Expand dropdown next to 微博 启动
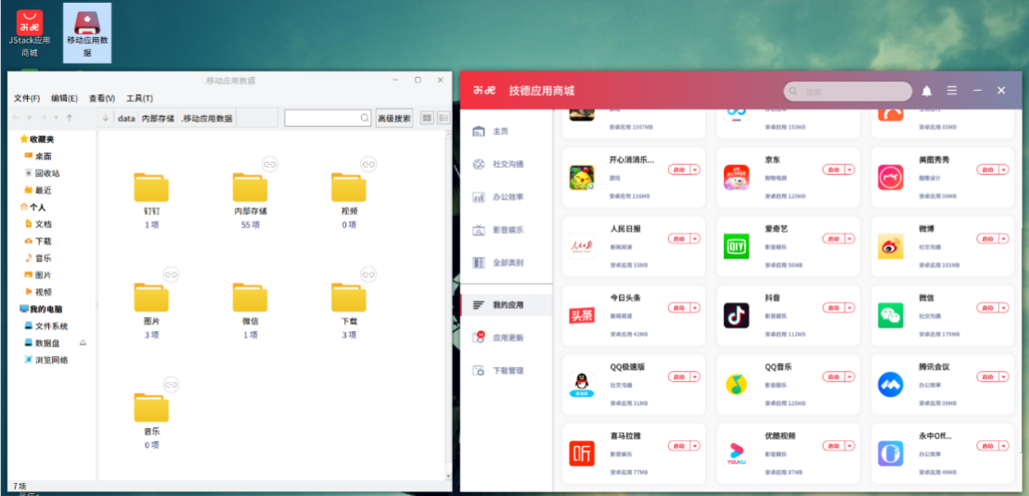This screenshot has width=1029, height=496. 1003,239
